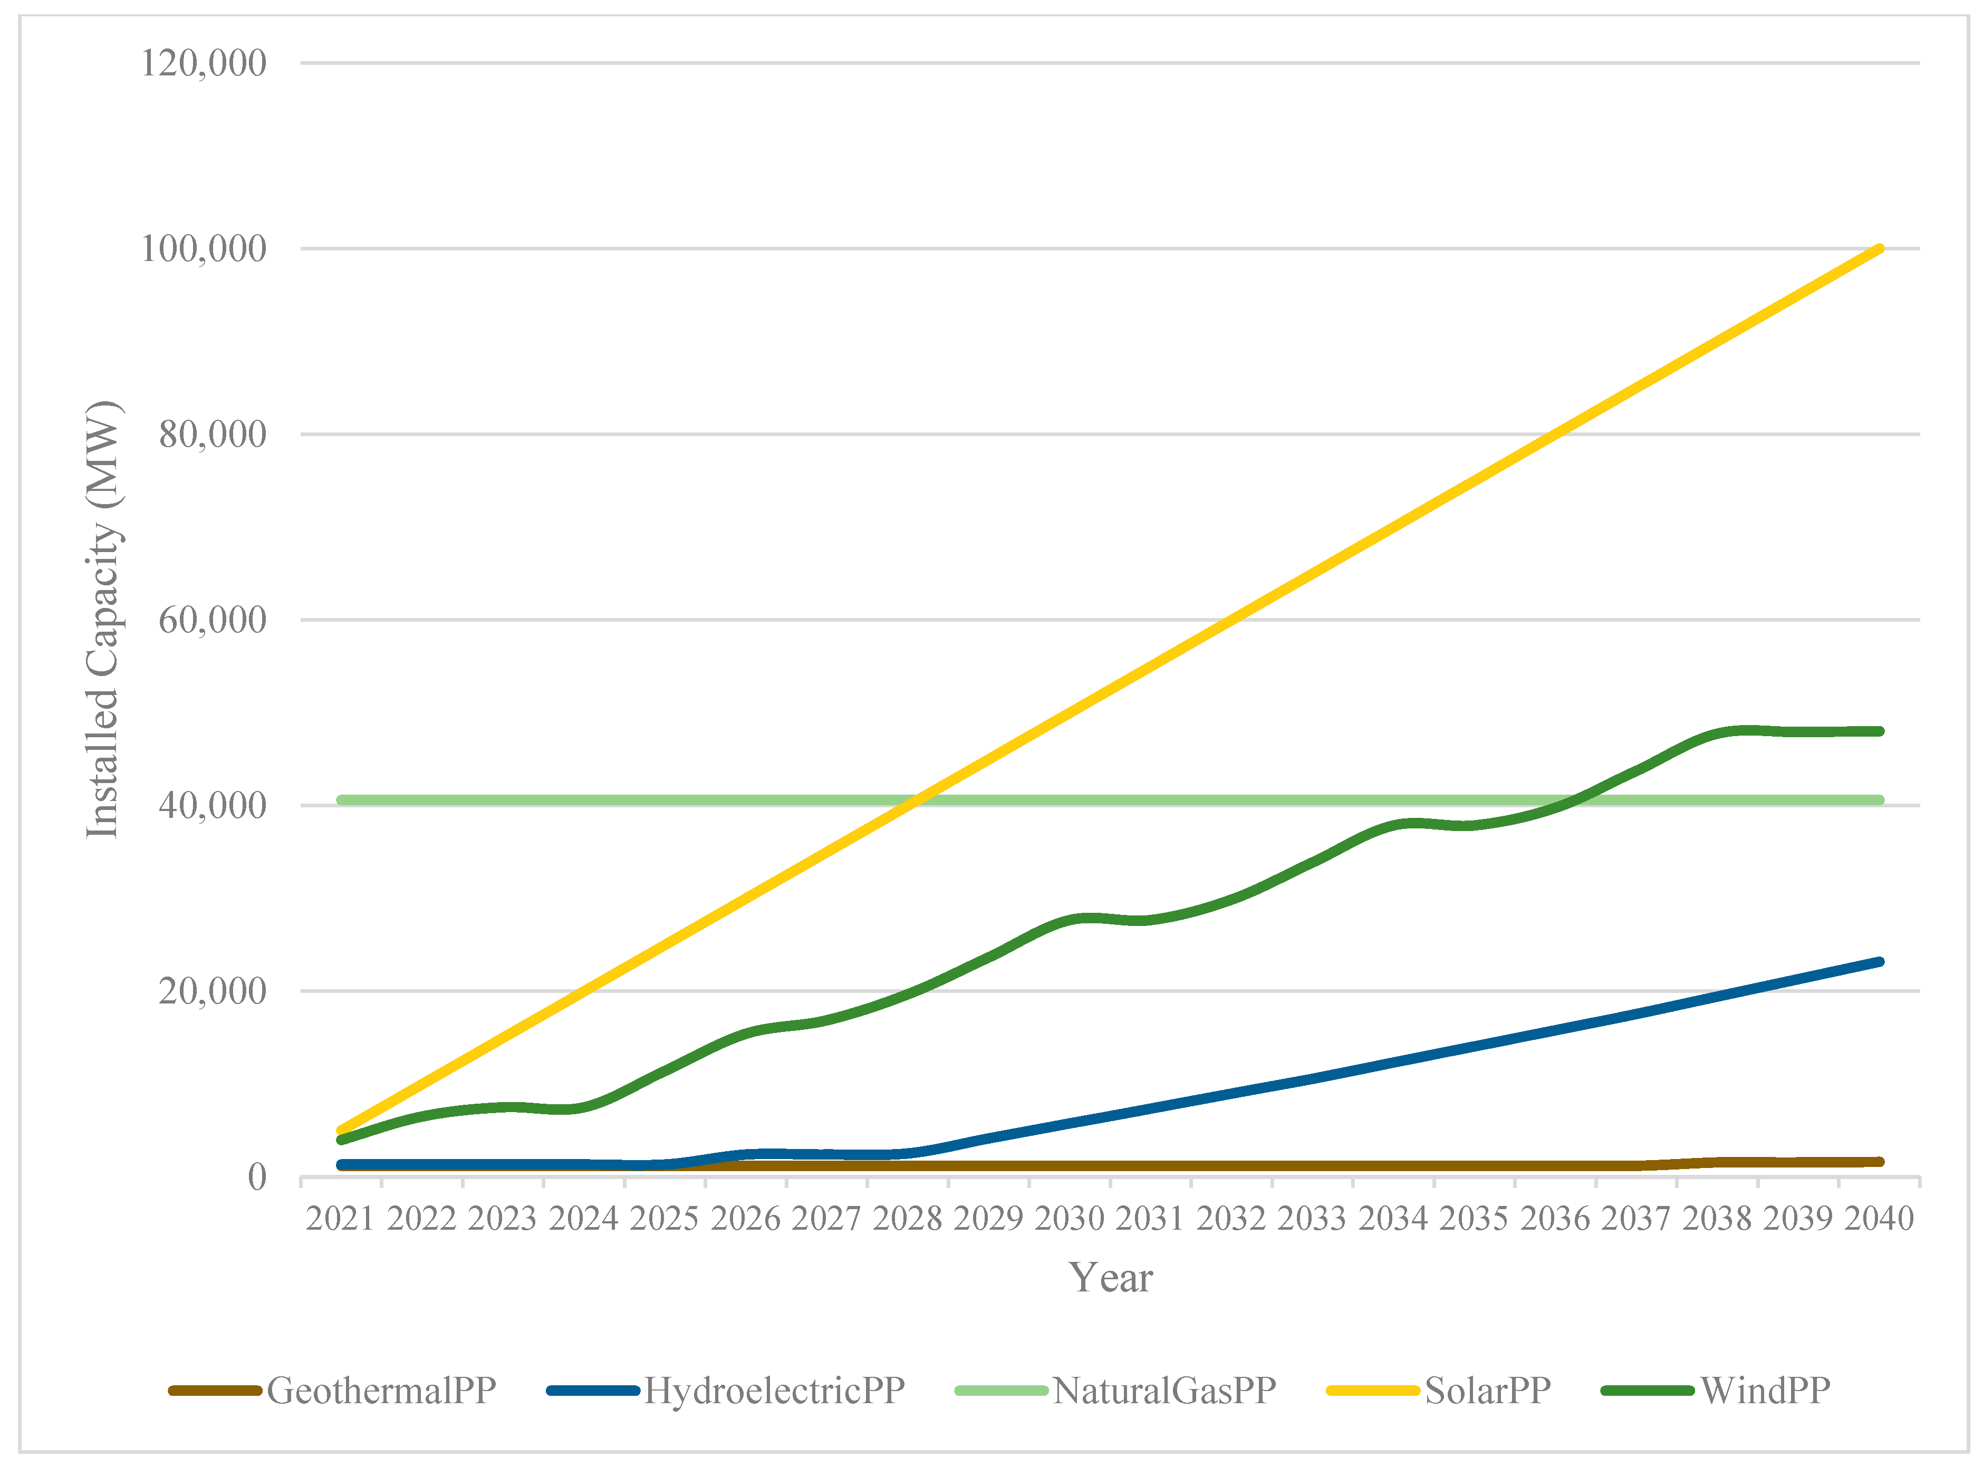Click the 60,000 y-axis tick label

212,620
